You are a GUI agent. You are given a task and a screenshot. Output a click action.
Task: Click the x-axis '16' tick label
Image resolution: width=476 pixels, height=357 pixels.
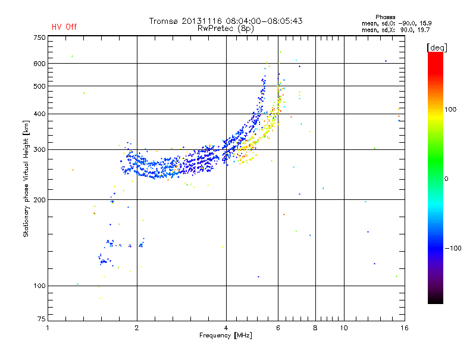tap(405, 328)
